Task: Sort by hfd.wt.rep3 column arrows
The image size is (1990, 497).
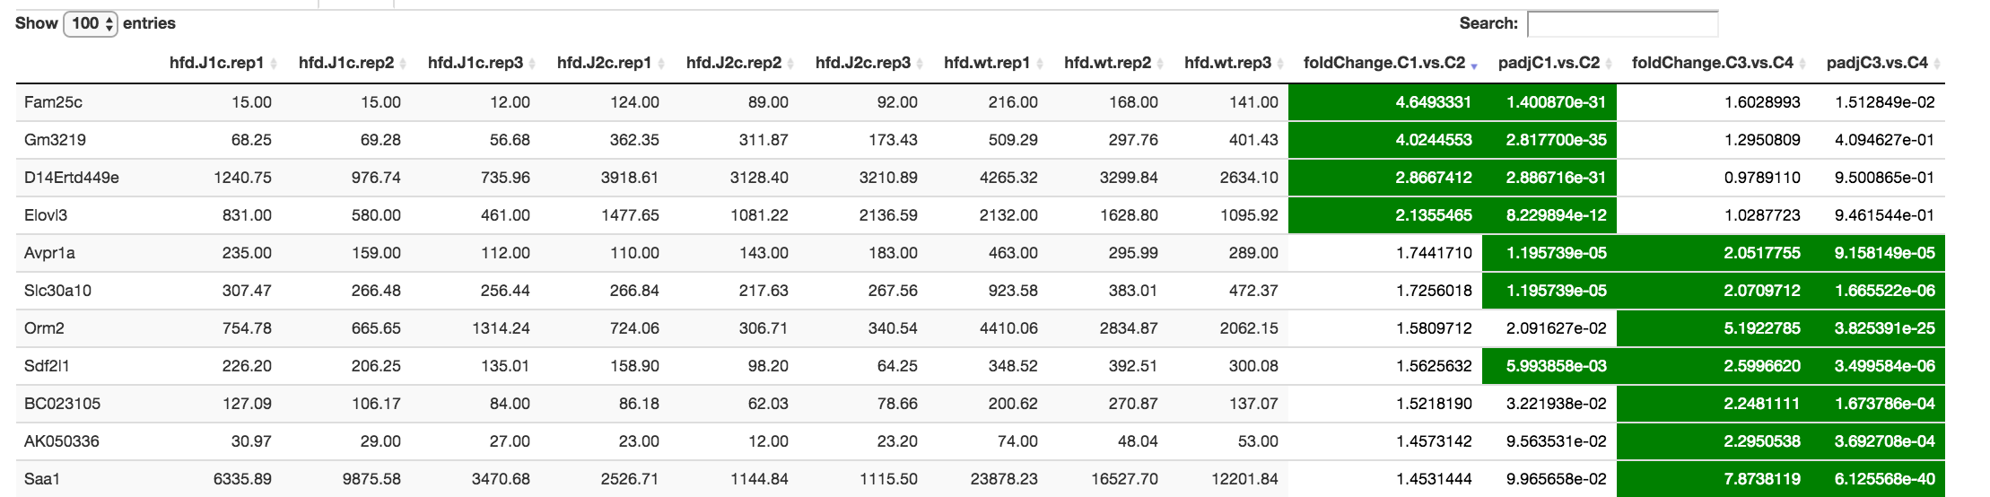Action: pos(1280,64)
